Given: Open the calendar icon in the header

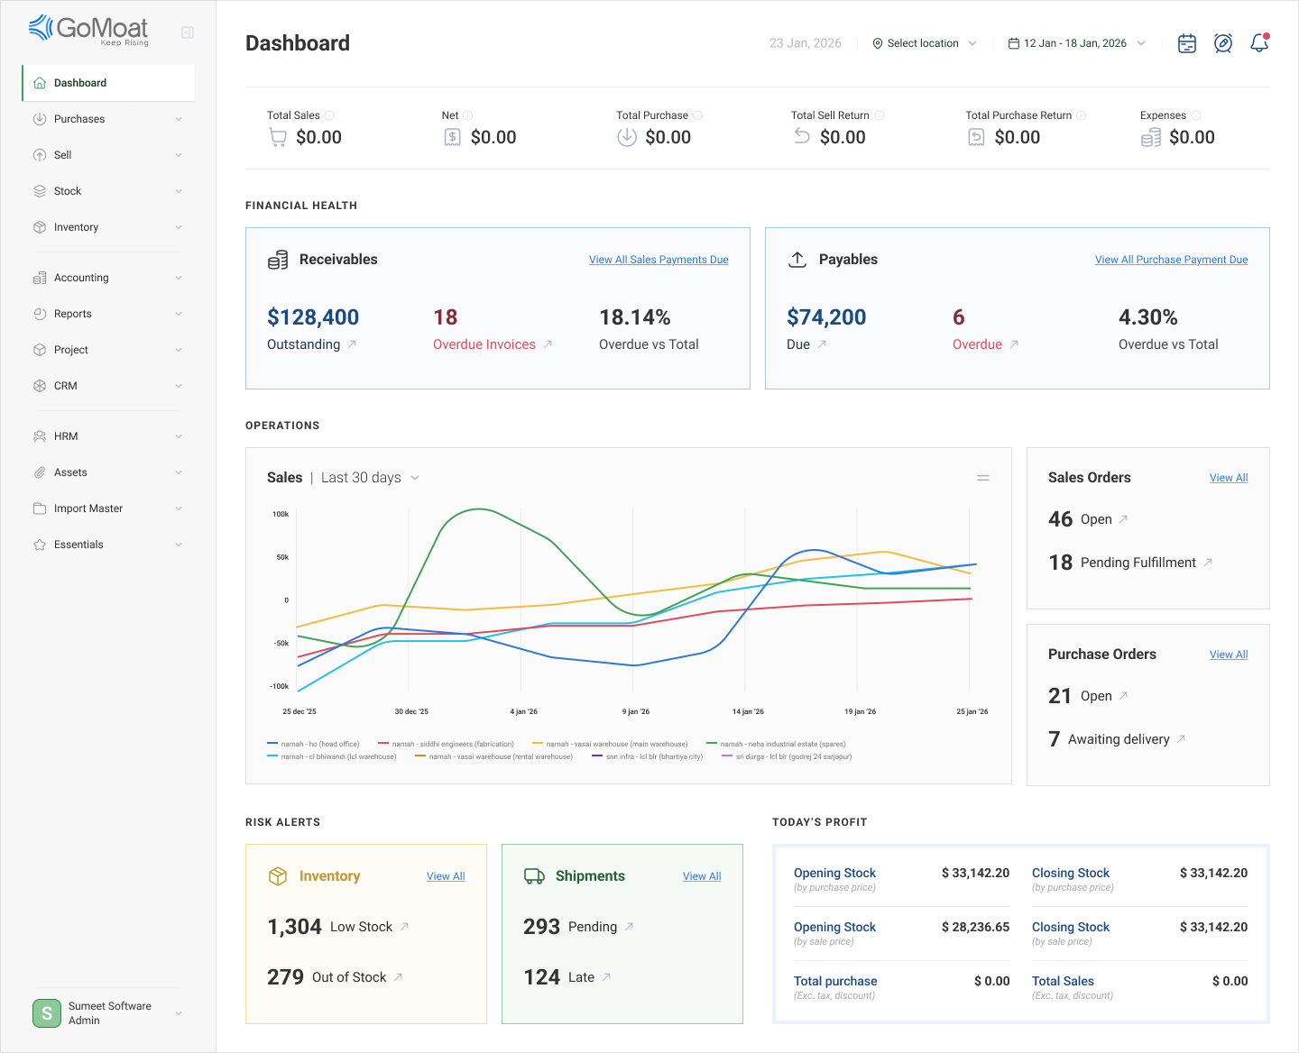Looking at the screenshot, I should point(1187,43).
